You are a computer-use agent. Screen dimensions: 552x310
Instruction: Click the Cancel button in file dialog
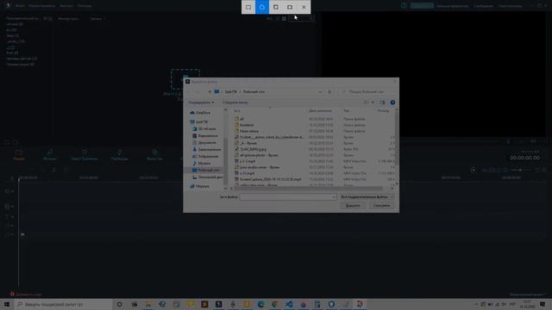[381, 206]
